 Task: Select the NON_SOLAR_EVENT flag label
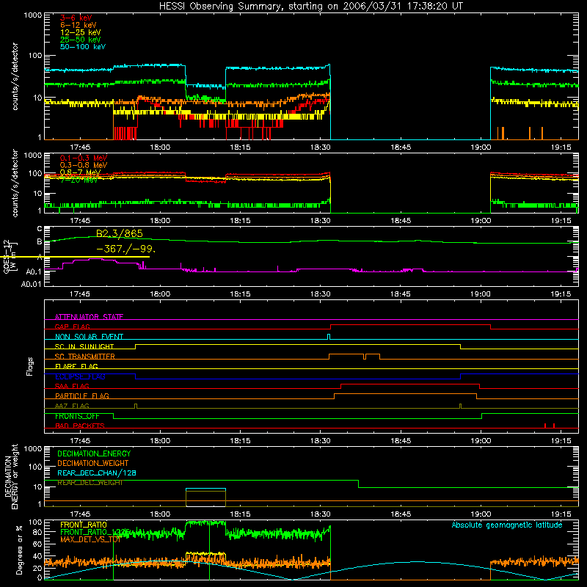(x=89, y=337)
